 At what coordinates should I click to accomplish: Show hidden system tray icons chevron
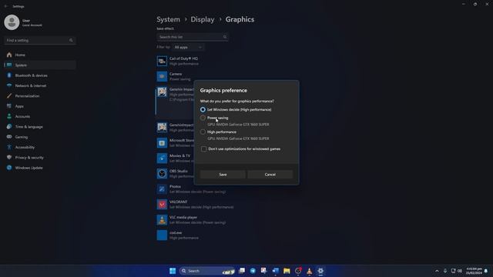click(x=437, y=271)
